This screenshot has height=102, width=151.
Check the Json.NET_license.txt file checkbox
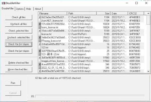click(x=40, y=21)
